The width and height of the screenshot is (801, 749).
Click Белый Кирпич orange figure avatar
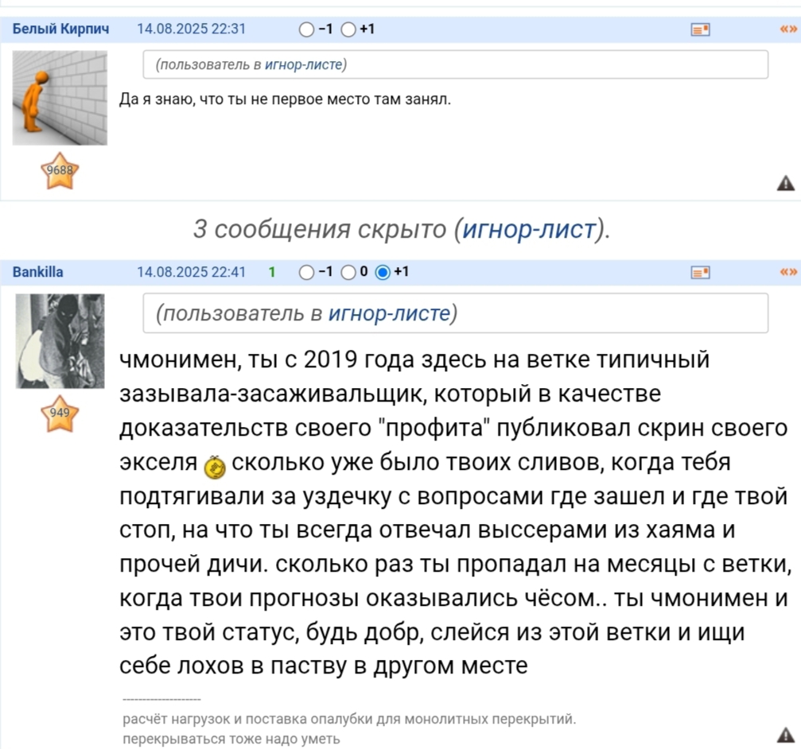[x=60, y=98]
